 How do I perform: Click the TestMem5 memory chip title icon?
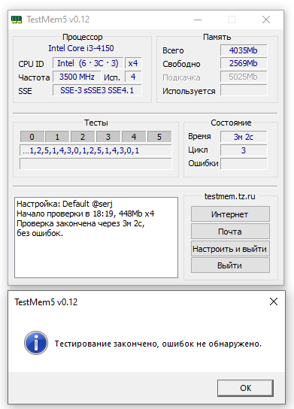(x=17, y=20)
